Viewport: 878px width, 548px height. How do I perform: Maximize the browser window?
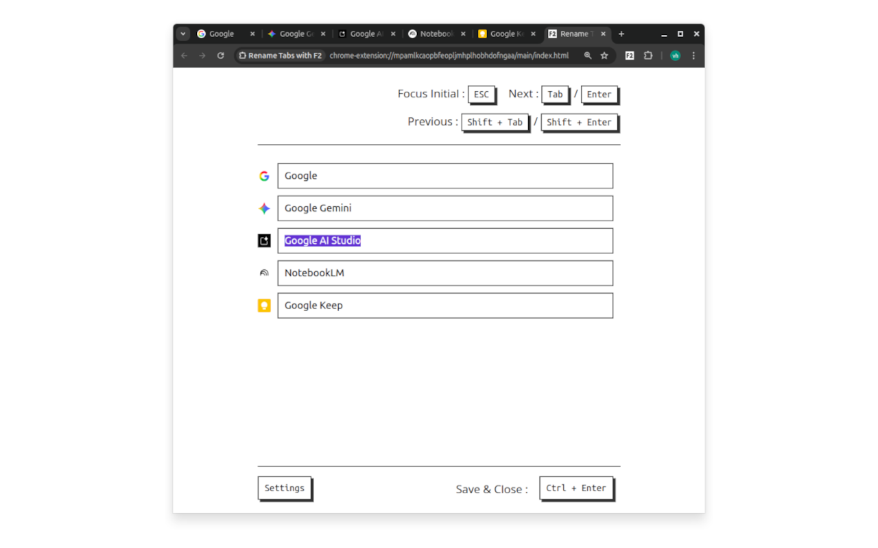pos(680,34)
